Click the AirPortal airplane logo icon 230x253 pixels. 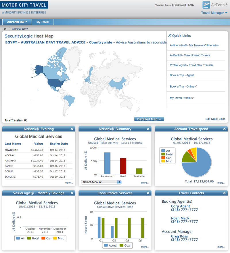(206, 5)
